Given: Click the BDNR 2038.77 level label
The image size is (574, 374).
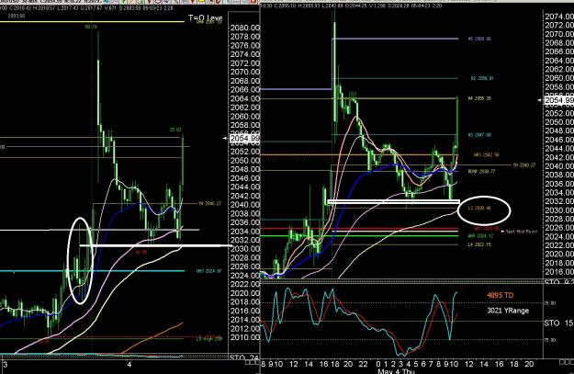Looking at the screenshot, I should click(x=482, y=171).
